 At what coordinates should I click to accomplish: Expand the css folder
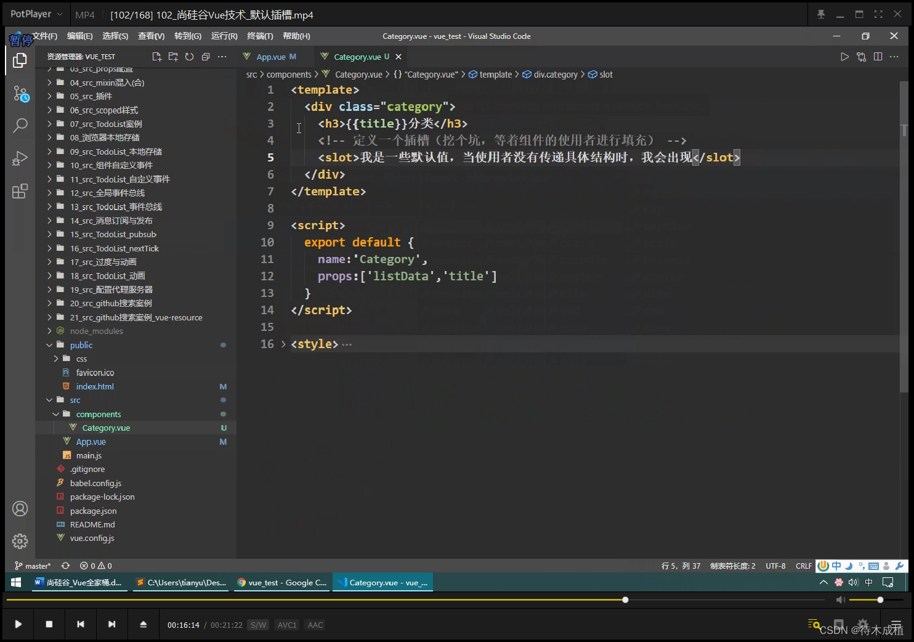(x=55, y=359)
